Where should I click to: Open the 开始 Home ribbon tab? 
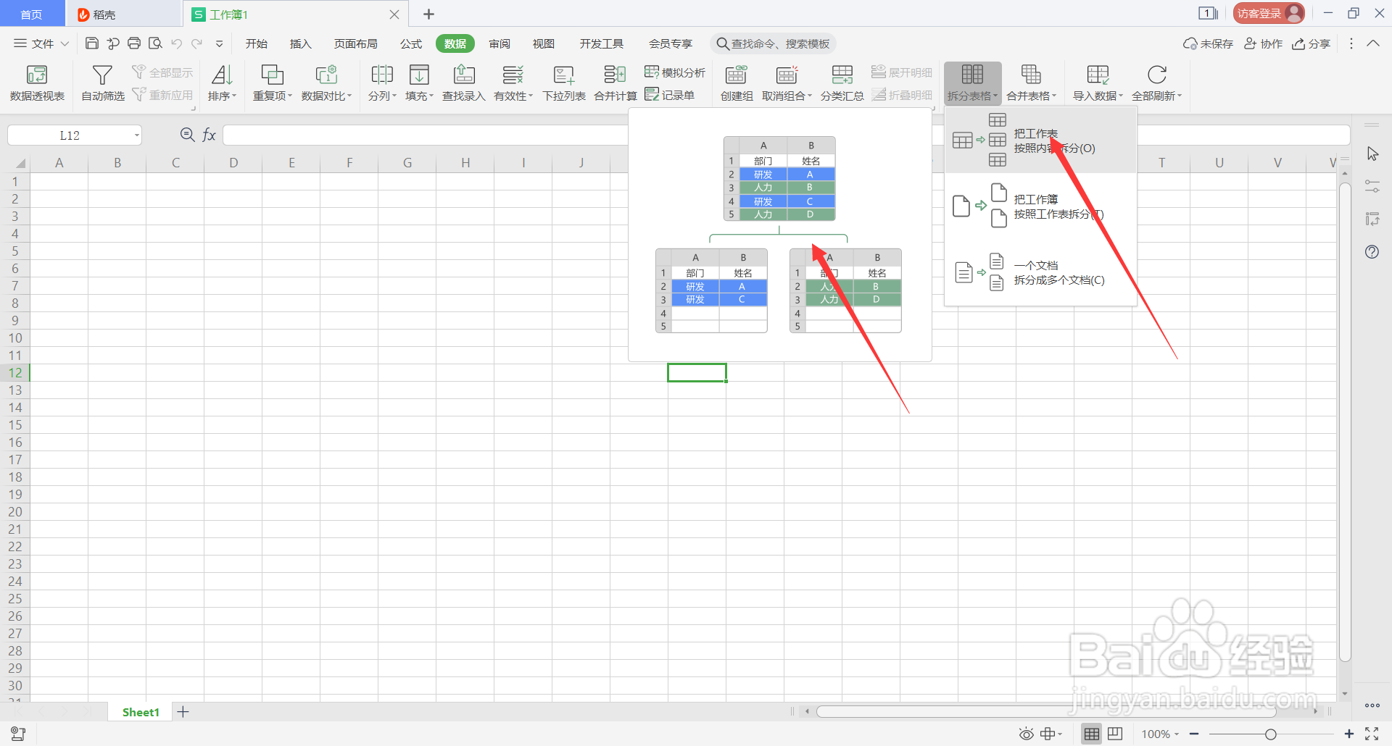(x=257, y=43)
